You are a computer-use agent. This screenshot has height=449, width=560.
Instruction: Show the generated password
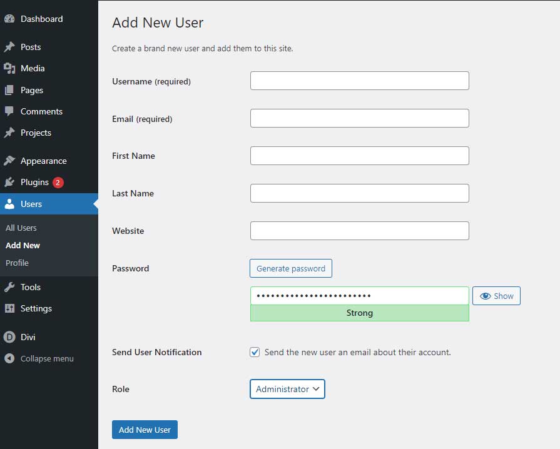coord(496,296)
